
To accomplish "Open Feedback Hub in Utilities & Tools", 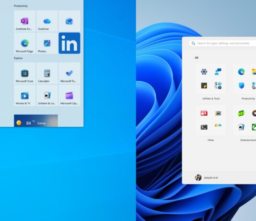I will coord(218,72).
